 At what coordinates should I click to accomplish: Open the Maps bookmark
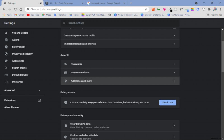point(46,15)
